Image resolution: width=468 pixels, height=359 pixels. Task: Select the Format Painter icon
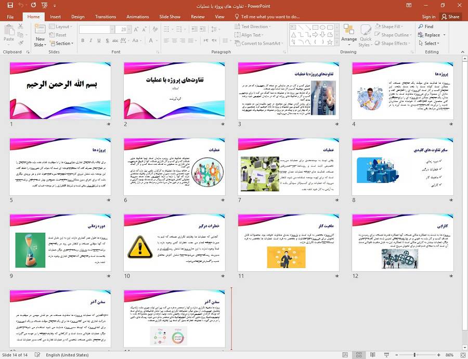(x=21, y=42)
